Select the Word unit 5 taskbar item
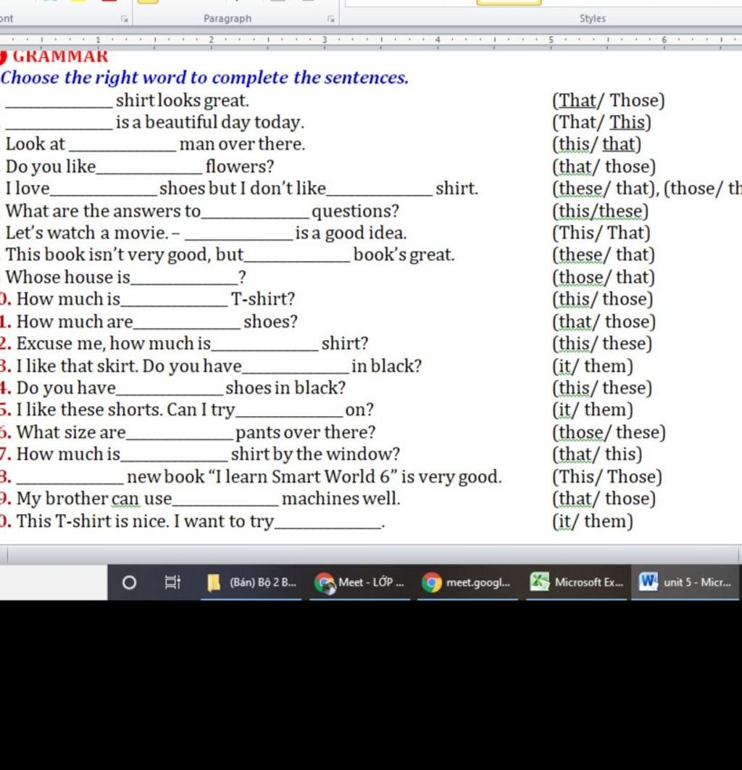This screenshot has width=742, height=770. tap(685, 582)
